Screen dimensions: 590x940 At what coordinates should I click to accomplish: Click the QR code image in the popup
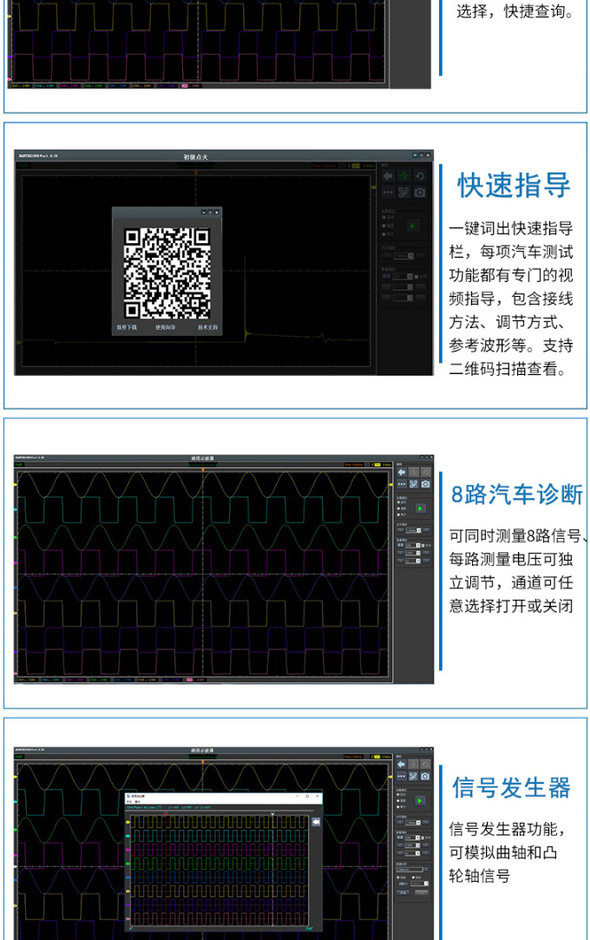167,273
